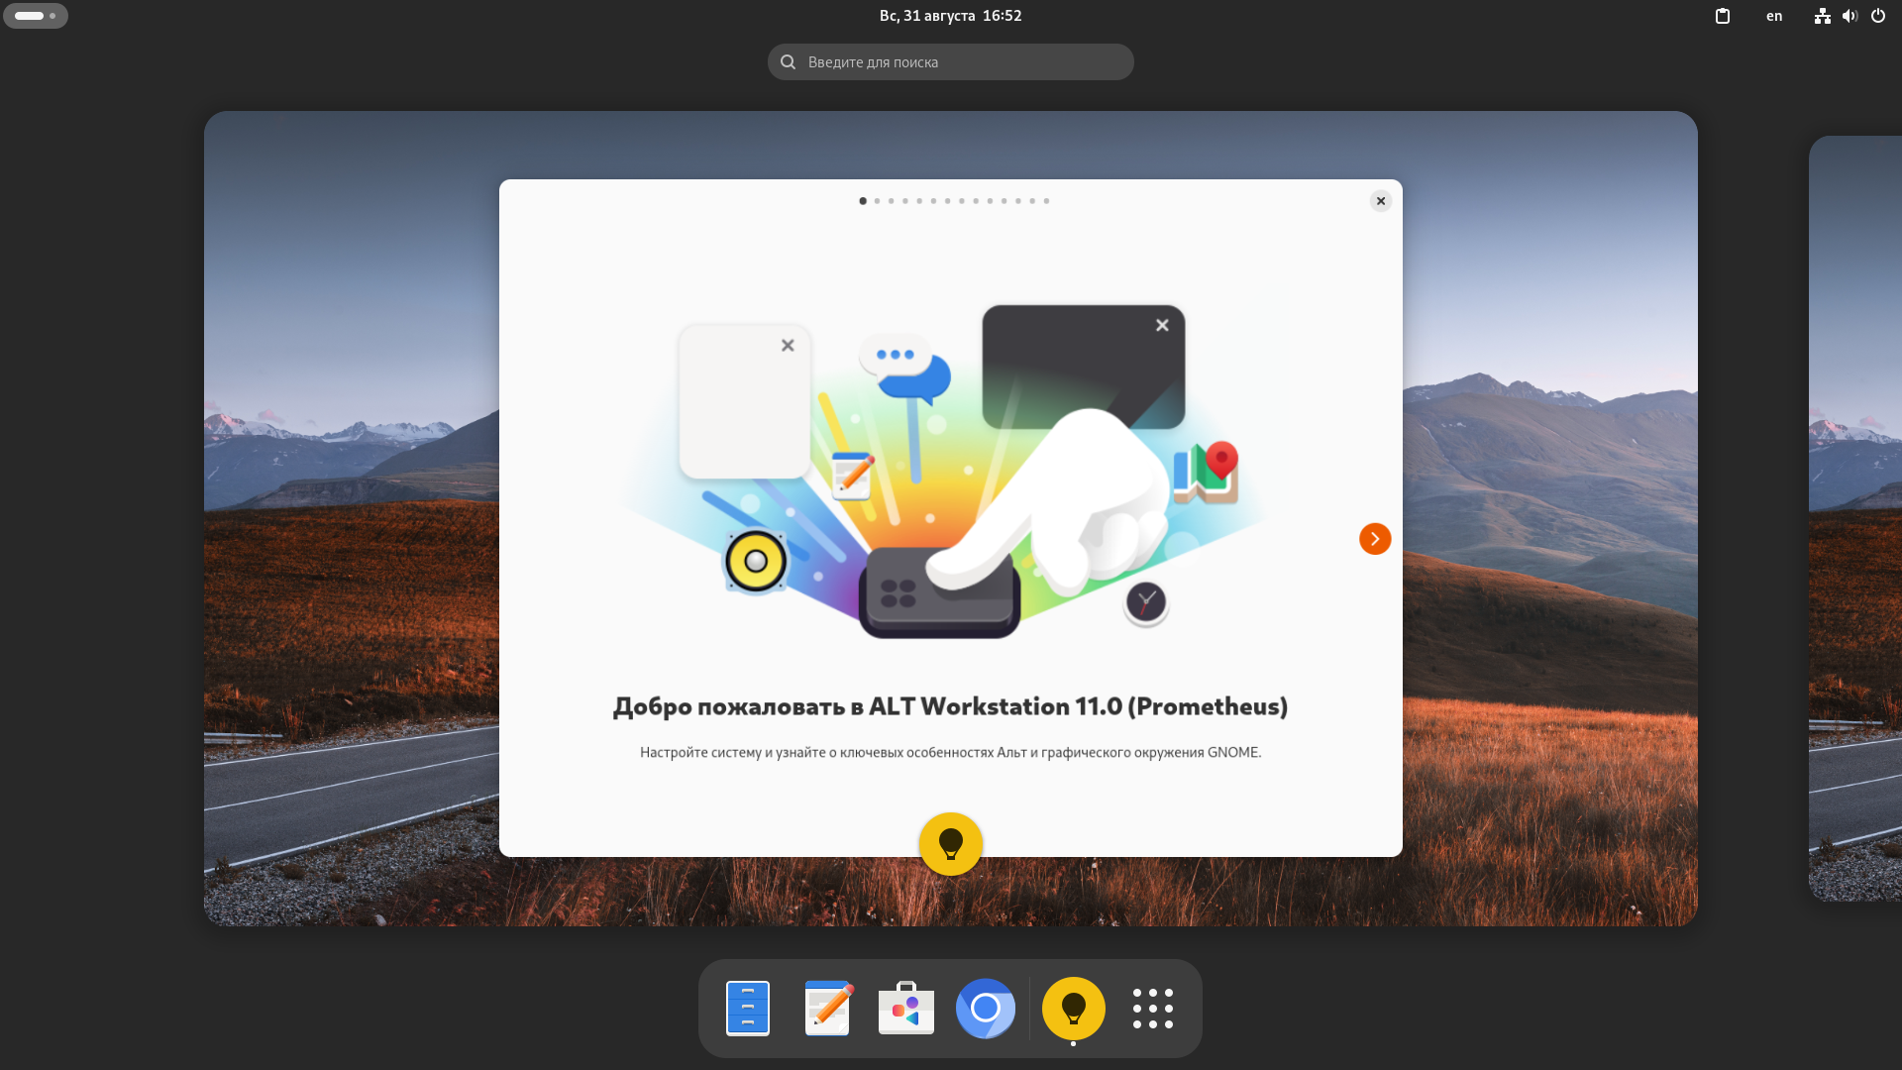1902x1070 pixels.
Task: Switch keyboard layout via the en indicator
Action: pyautogui.click(x=1774, y=16)
